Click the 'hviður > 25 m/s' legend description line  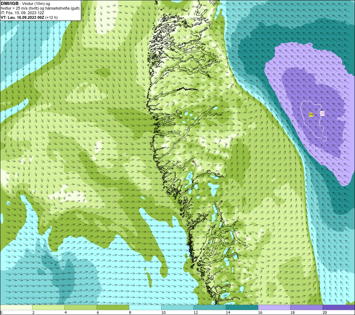click(40, 9)
